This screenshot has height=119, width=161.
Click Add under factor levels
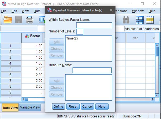tap(56, 42)
